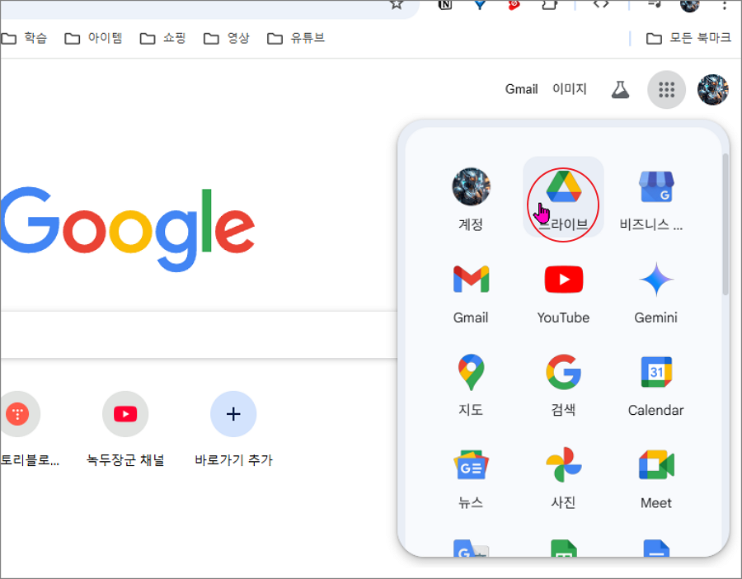Open the 쇼핑 bookmark folder
The height and width of the screenshot is (579, 742).
coord(162,38)
